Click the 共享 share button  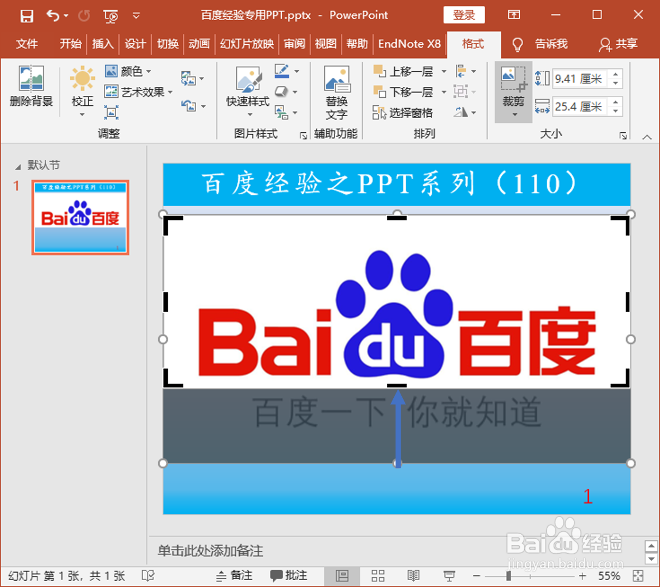pyautogui.click(x=618, y=44)
